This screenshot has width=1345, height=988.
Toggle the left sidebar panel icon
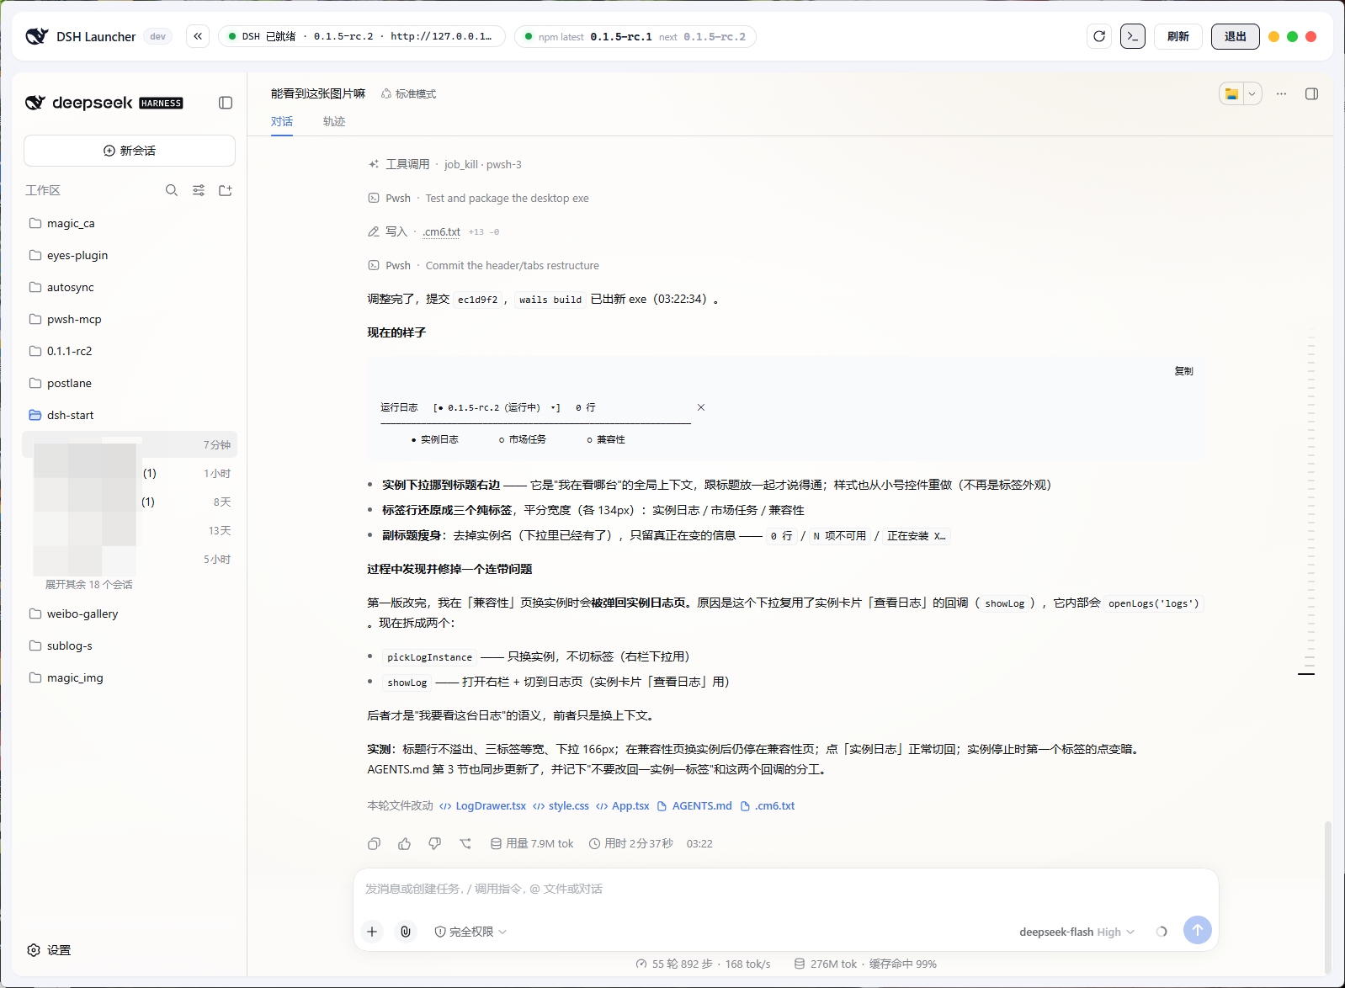pos(226,103)
